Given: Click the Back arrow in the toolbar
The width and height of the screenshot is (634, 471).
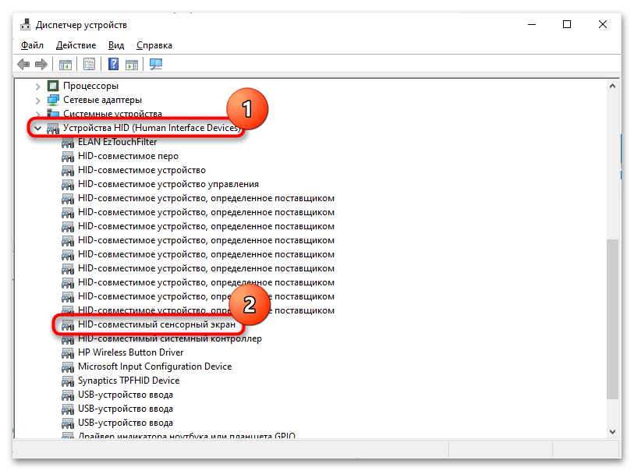Looking at the screenshot, I should (x=23, y=64).
